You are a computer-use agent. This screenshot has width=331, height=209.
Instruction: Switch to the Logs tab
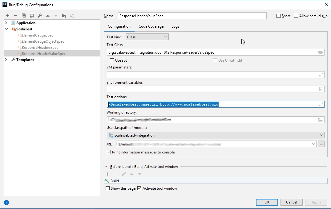pyautogui.click(x=175, y=26)
